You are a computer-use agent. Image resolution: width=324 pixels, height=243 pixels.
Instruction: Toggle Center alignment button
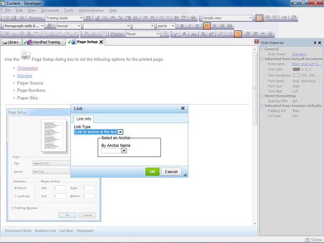215,26
